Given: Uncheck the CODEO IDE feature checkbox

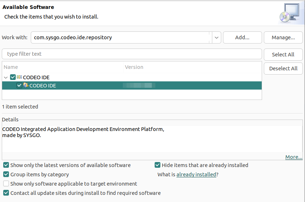Looking at the screenshot, I should 19,86.
